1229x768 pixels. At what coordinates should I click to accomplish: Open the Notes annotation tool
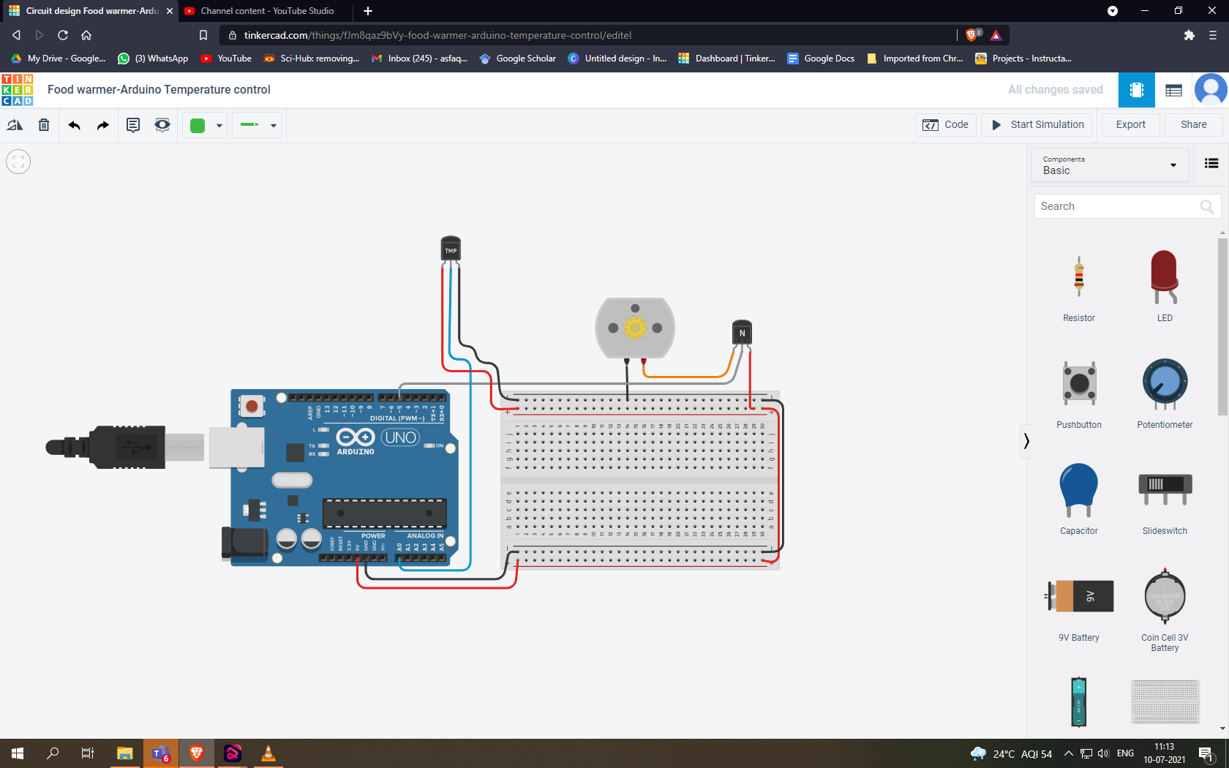[x=132, y=124]
